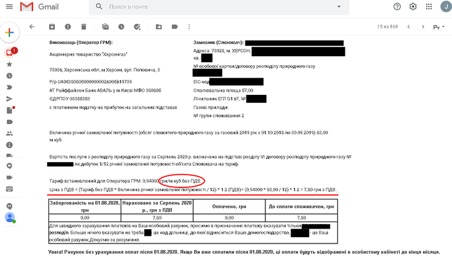Add this email to Tasks
This screenshot has height=259, width=452.
(x=137, y=27)
